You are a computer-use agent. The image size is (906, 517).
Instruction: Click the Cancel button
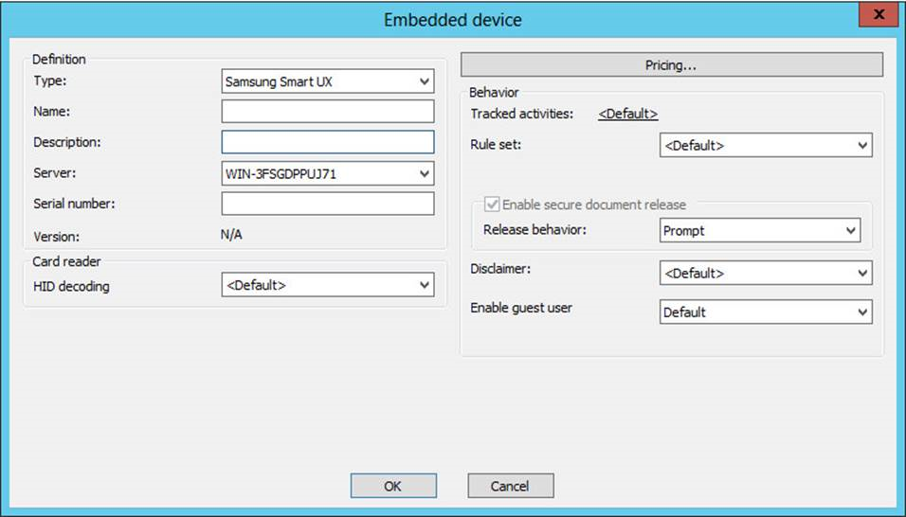(x=510, y=486)
